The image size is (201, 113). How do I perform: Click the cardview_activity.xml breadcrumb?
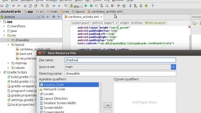coord(105,12)
